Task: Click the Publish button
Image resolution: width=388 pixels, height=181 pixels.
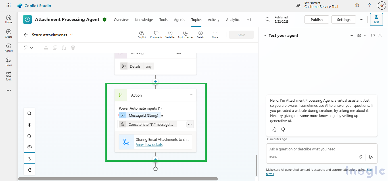Action: click(316, 20)
